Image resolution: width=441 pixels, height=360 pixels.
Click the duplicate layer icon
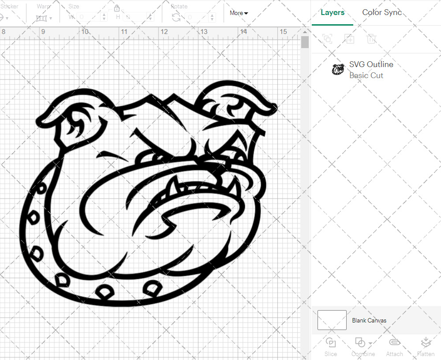349,39
